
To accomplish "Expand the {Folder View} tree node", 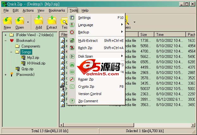I will (5, 35).
